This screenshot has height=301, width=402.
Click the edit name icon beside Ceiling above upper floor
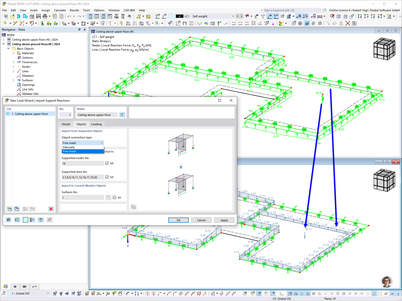pos(122,115)
